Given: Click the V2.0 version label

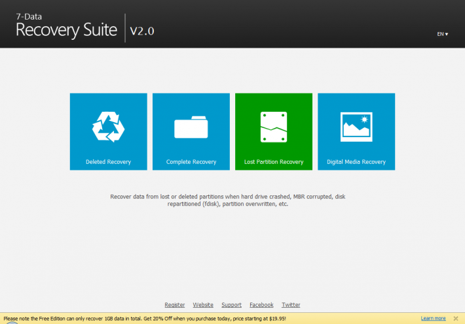Looking at the screenshot, I should tap(142, 31).
